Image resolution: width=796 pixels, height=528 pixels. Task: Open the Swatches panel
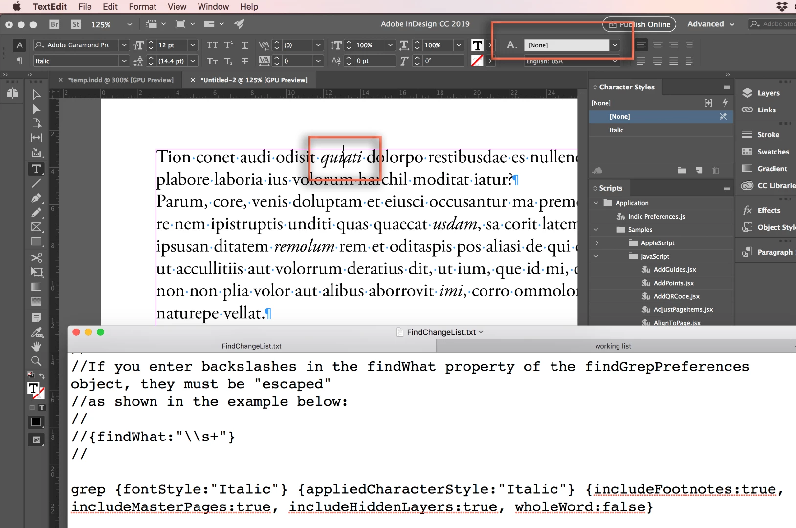(x=766, y=152)
